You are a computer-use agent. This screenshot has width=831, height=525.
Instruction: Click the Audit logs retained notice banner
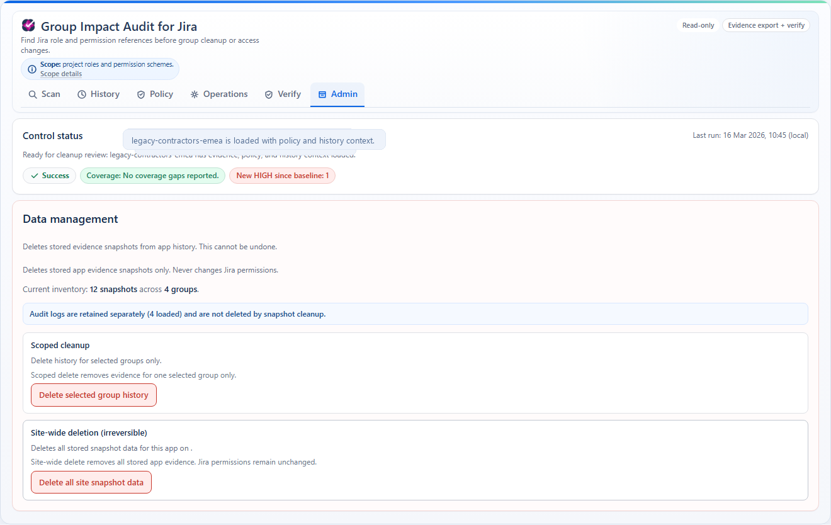[x=415, y=313]
